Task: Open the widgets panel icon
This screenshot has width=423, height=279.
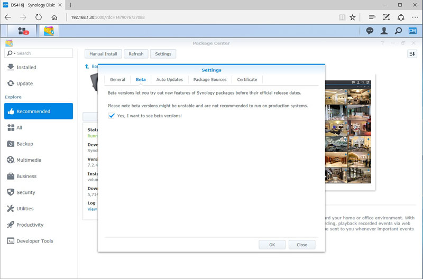Action: click(412, 31)
